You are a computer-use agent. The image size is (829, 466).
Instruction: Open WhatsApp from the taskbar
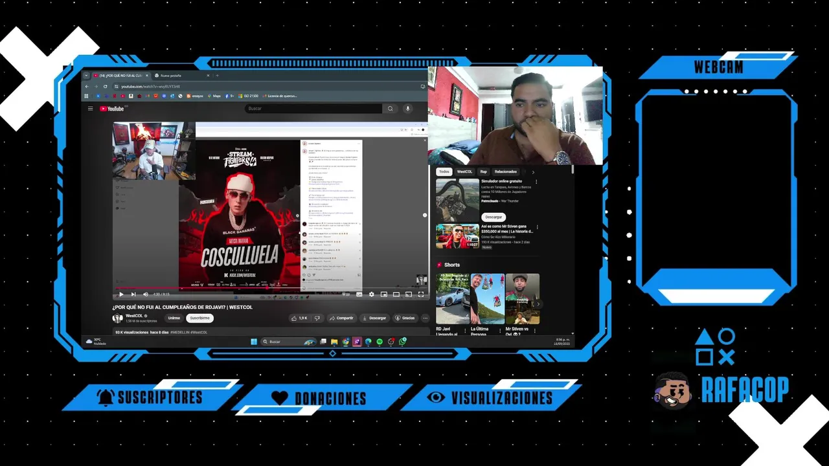(x=402, y=342)
